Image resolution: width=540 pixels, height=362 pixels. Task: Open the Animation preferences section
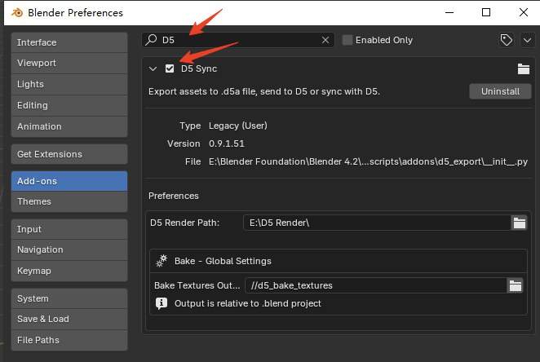pyautogui.click(x=69, y=126)
